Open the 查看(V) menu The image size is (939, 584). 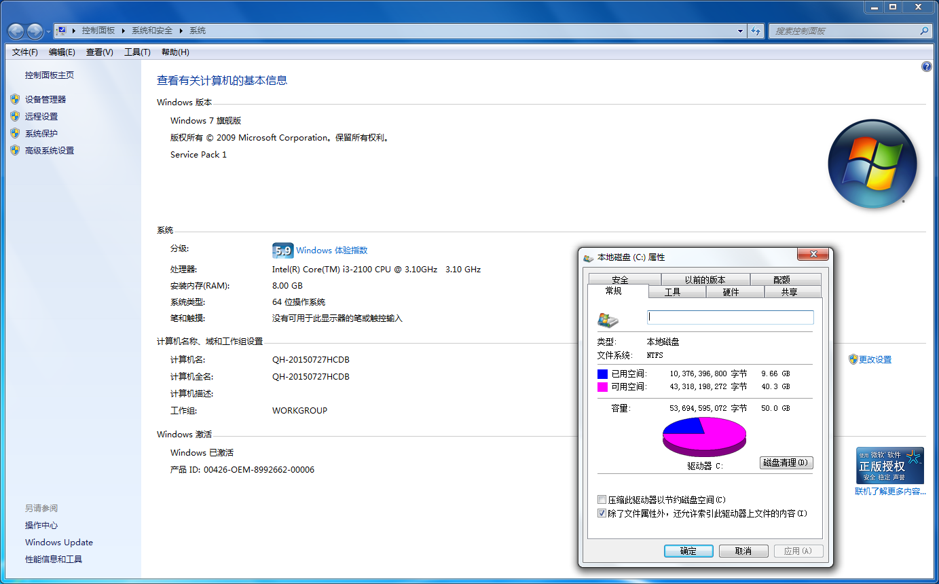coord(100,52)
